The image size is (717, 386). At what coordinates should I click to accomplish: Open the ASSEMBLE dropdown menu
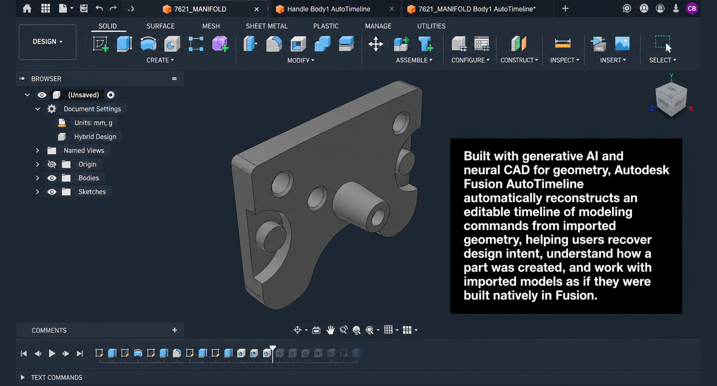click(414, 60)
